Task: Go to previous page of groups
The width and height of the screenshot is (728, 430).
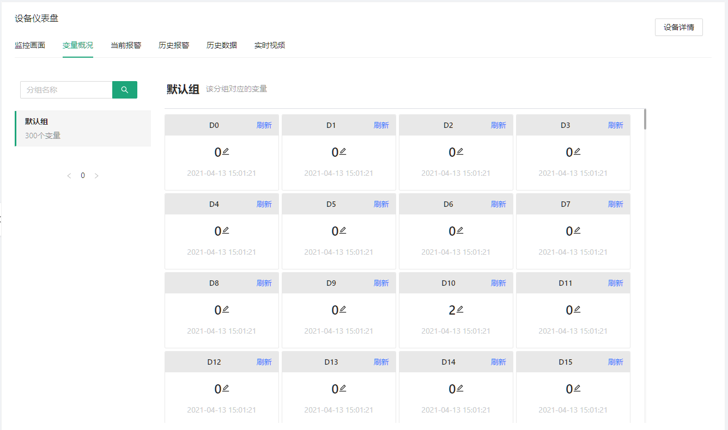Action: point(69,176)
